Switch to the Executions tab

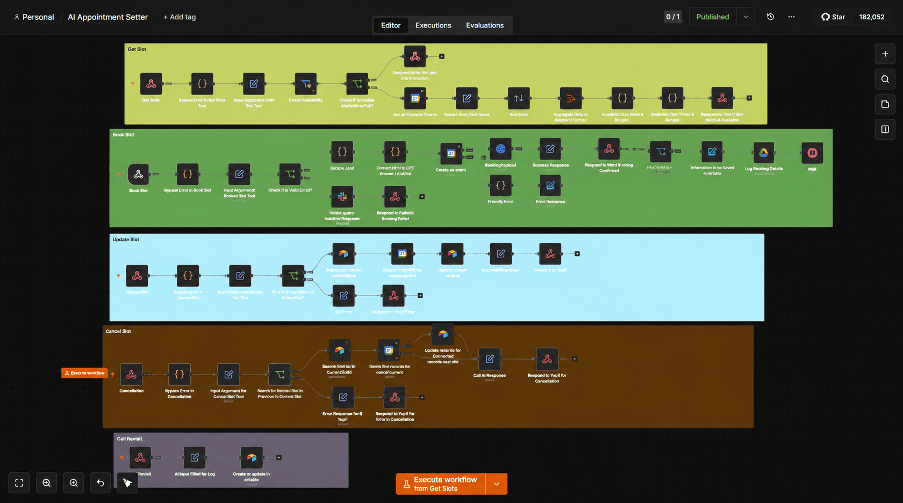(433, 25)
